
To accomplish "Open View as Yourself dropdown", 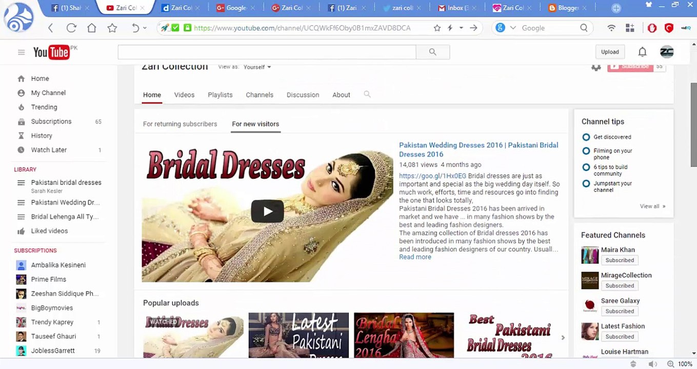I will (257, 67).
